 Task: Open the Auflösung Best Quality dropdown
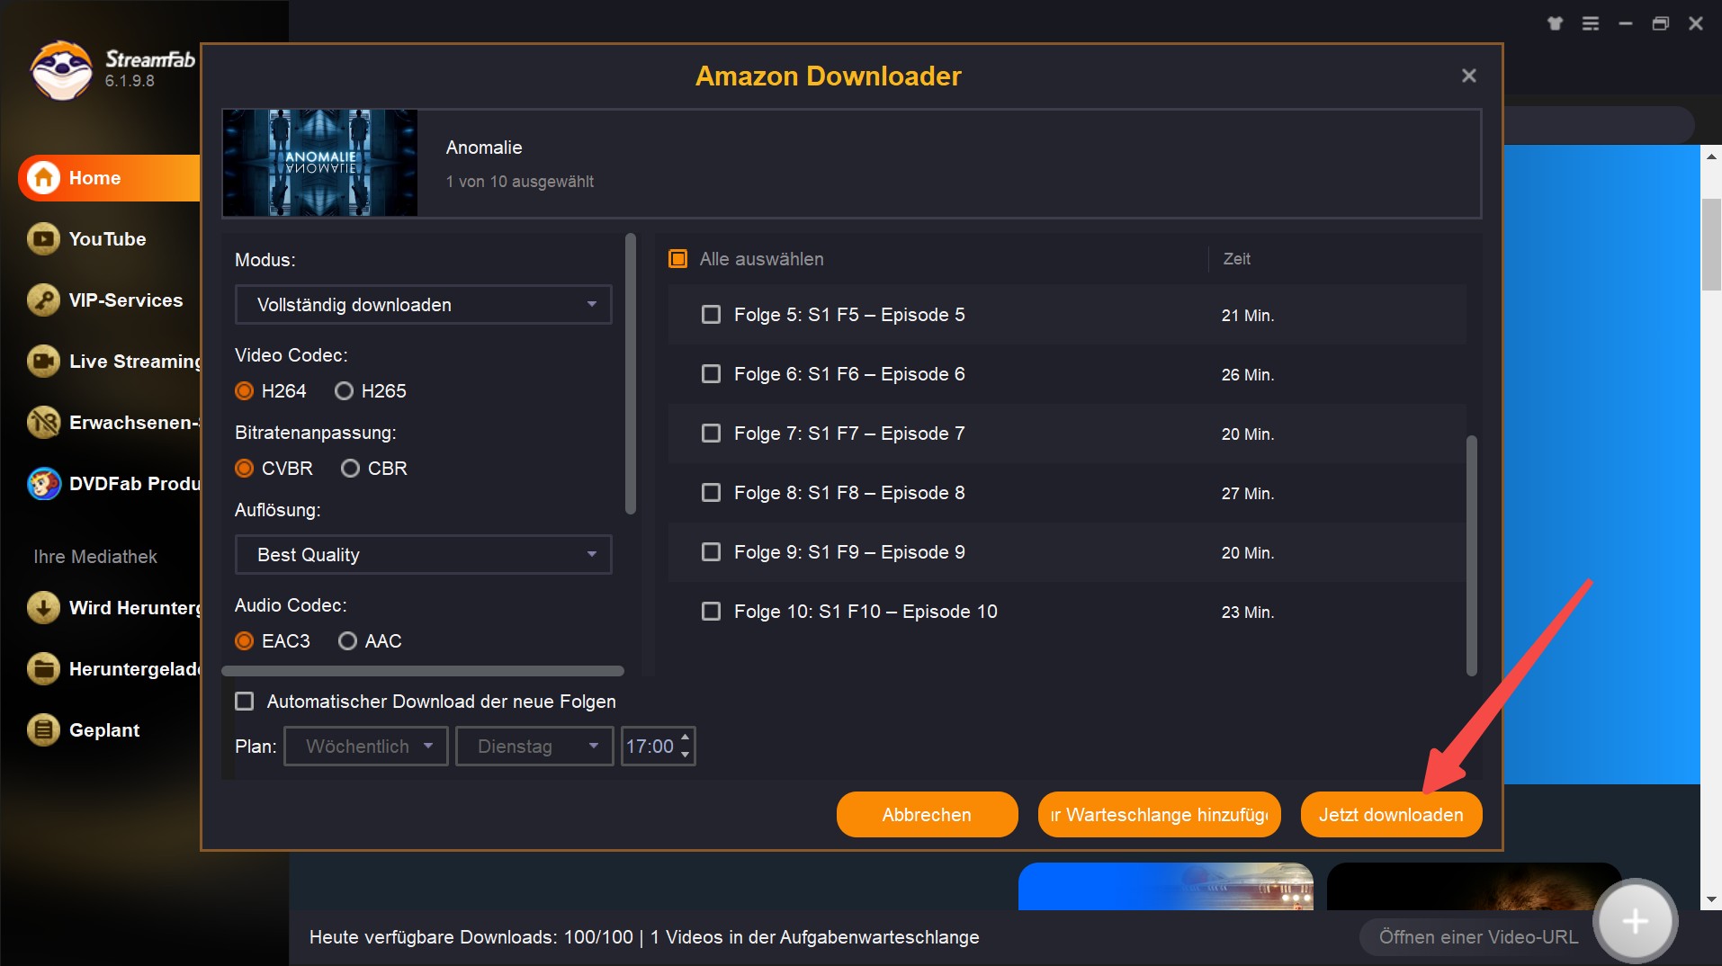click(x=423, y=555)
